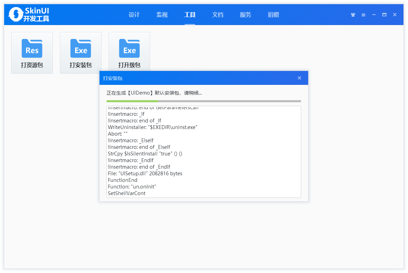The width and height of the screenshot is (408, 273).
Task: Click log line '!insertmacro: end of _EndIf'
Action: [139, 167]
